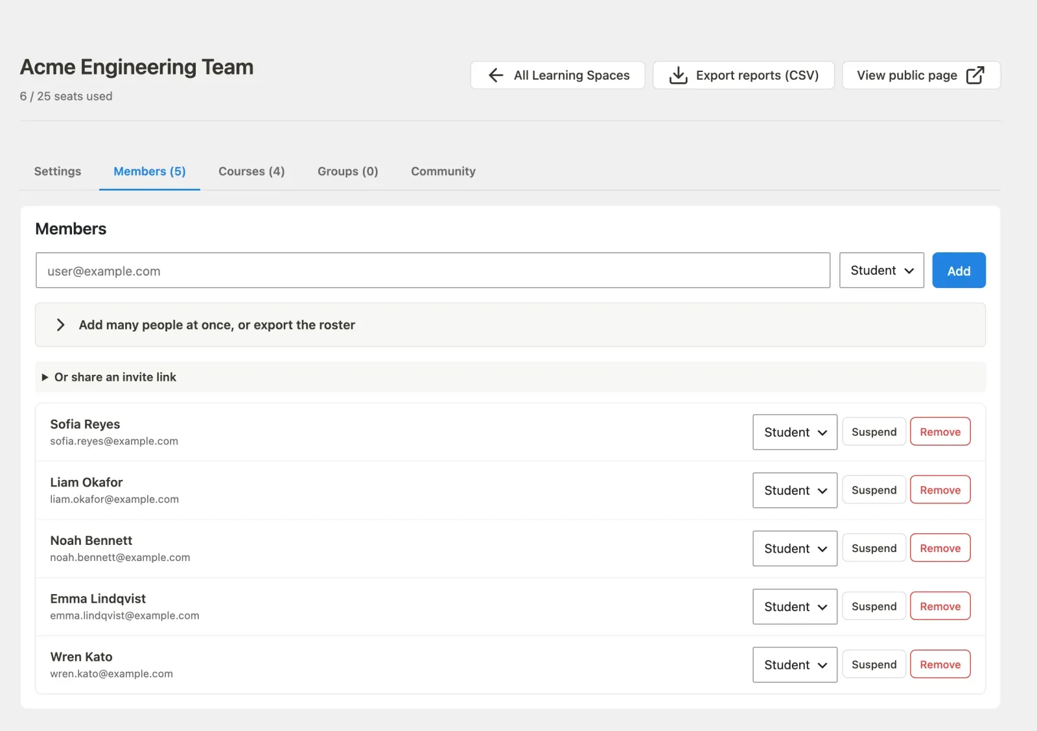Open the role dropdown next to Add button
The height and width of the screenshot is (731, 1037).
(x=881, y=270)
